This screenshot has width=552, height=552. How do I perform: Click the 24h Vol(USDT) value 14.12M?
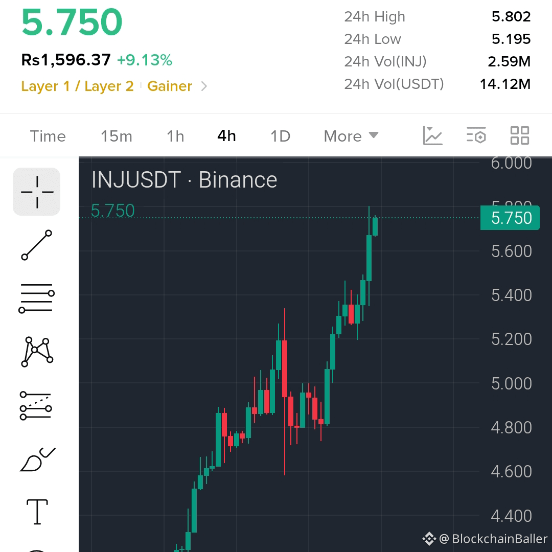[x=505, y=84]
